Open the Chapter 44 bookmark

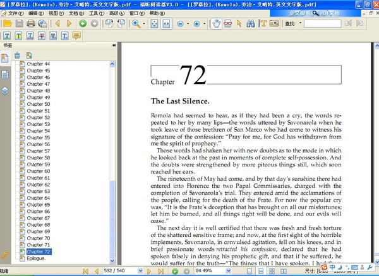(38, 64)
